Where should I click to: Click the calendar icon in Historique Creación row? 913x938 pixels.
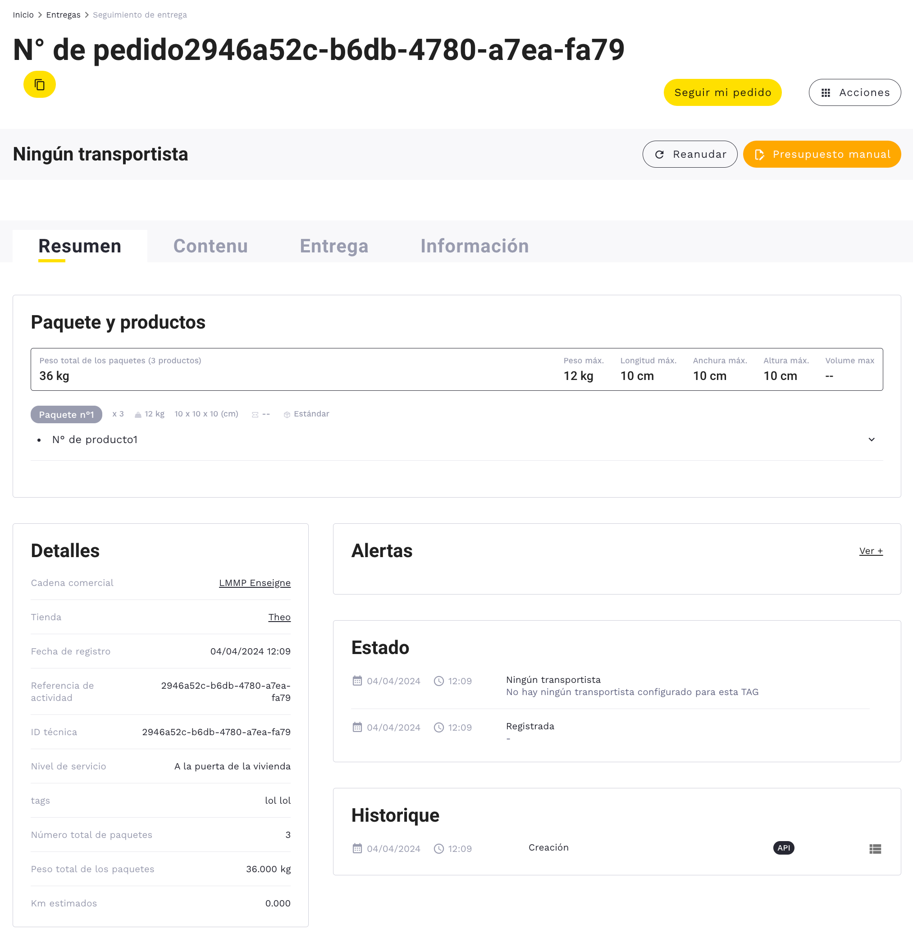[357, 849]
